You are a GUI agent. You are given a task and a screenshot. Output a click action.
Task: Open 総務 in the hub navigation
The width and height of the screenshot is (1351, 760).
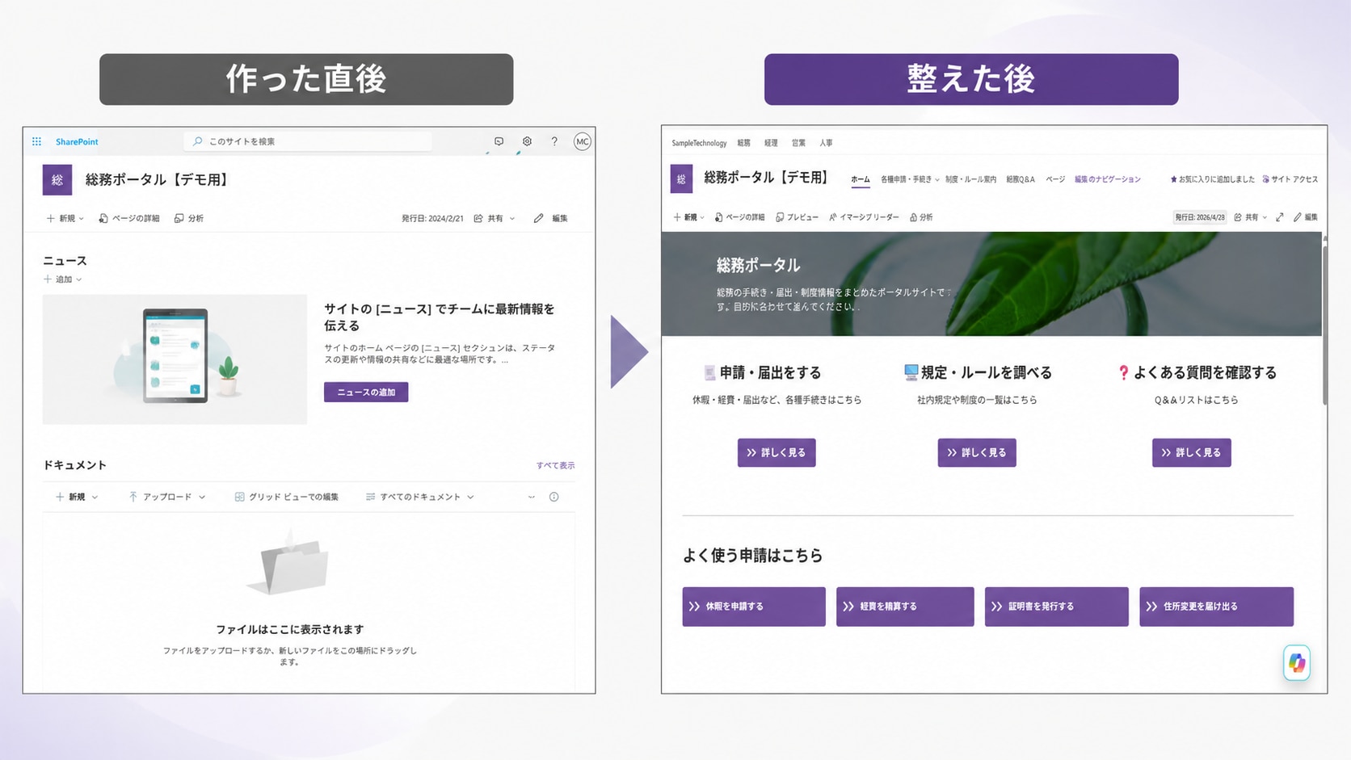(x=744, y=143)
